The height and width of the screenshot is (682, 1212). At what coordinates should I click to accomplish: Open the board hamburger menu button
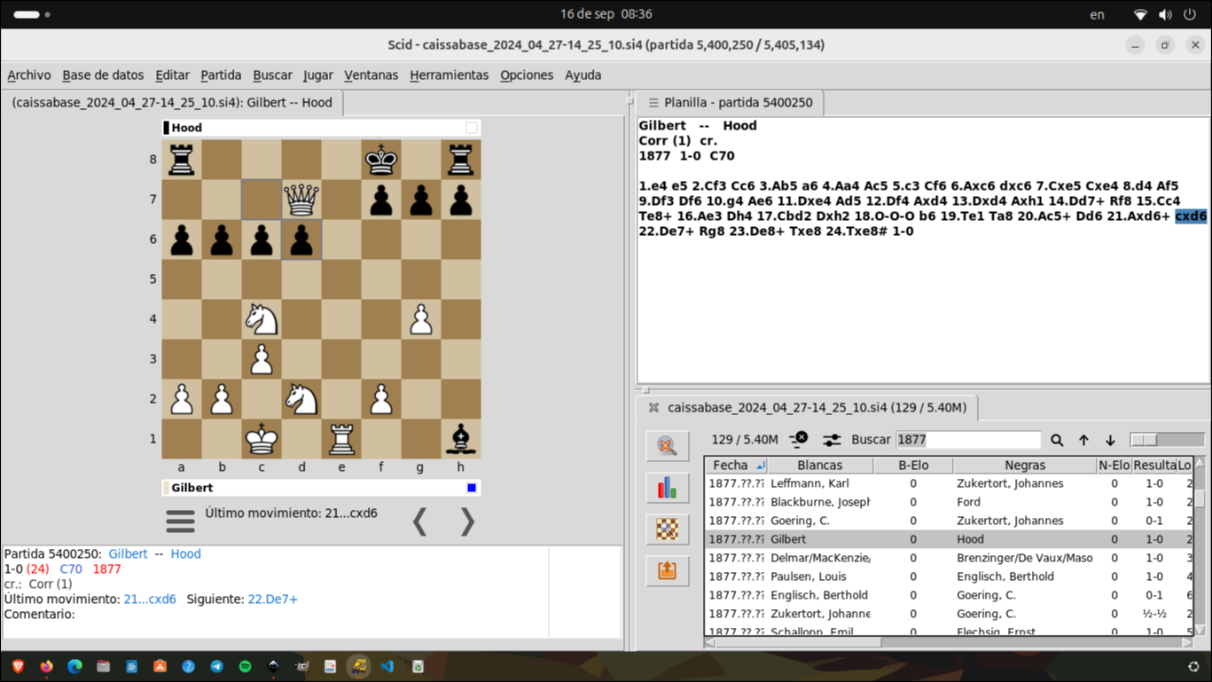[180, 521]
